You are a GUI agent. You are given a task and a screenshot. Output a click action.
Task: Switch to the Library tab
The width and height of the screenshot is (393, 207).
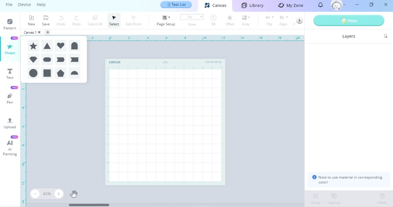[252, 5]
